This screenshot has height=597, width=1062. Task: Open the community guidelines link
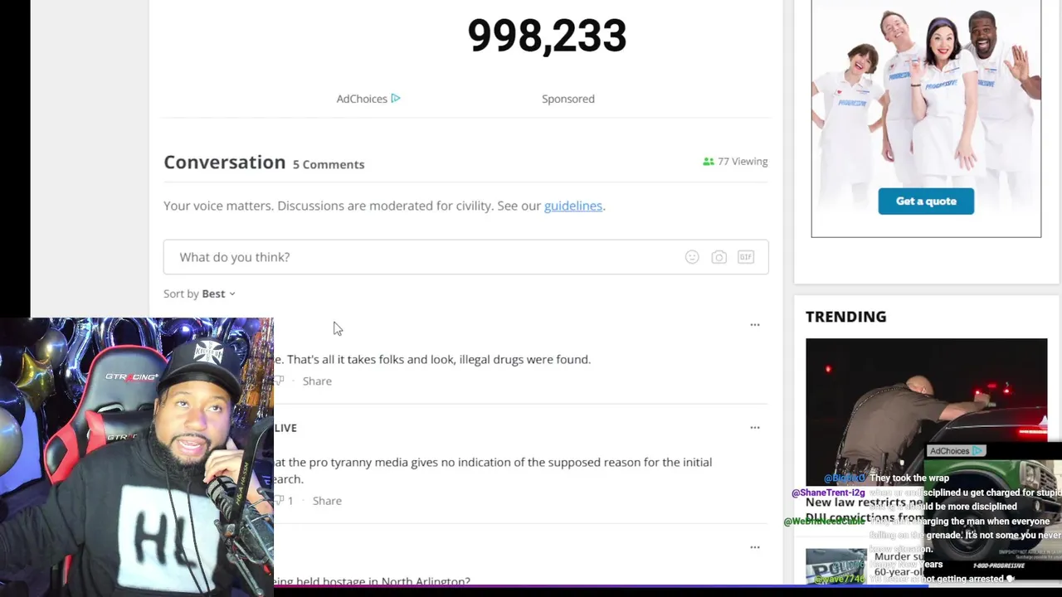572,206
